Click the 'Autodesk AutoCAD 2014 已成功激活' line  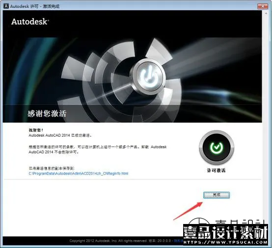point(60,135)
